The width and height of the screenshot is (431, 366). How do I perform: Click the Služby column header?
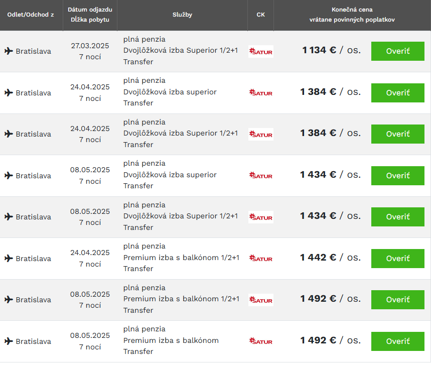coord(182,15)
